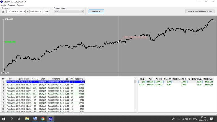217x122 pixels.
Task: Click the Обновить button
Action: (x=96, y=11)
